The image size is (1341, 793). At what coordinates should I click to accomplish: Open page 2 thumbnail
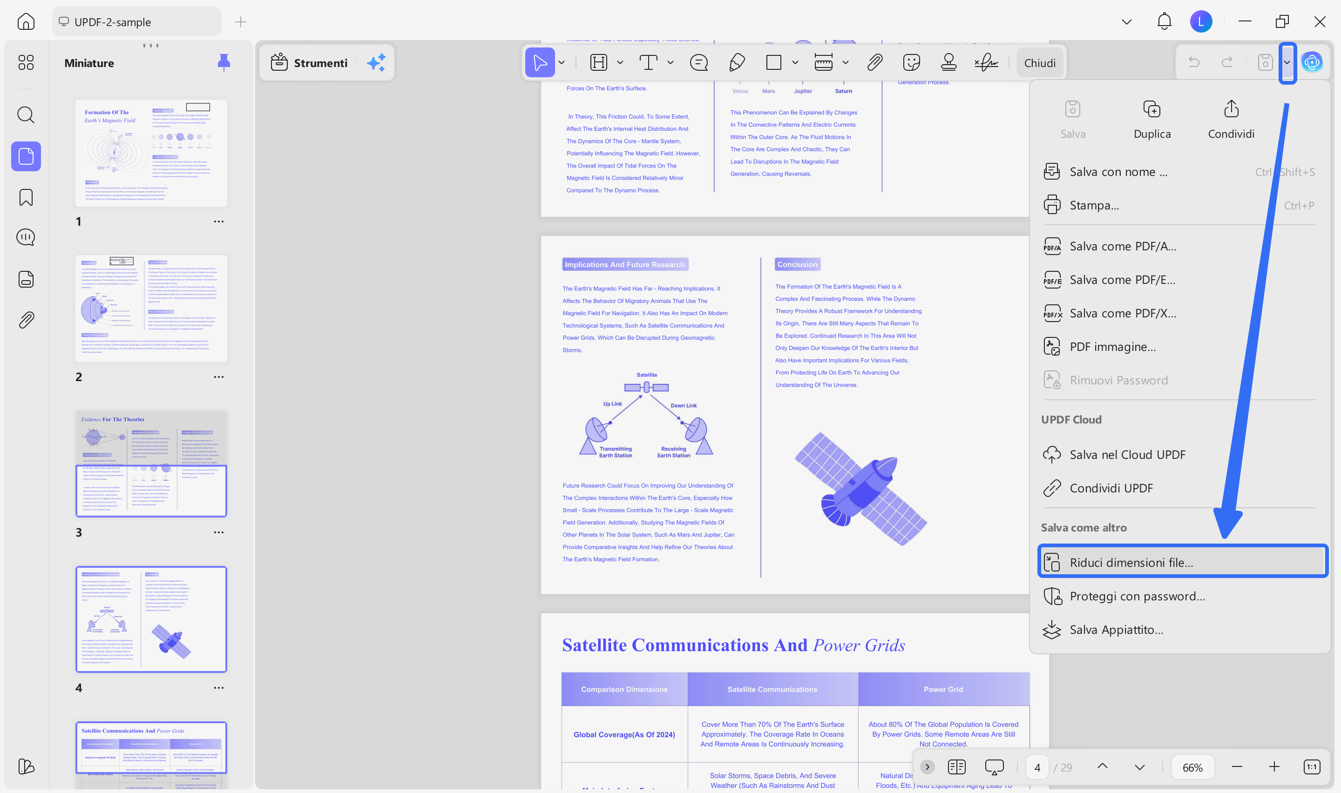click(x=151, y=309)
